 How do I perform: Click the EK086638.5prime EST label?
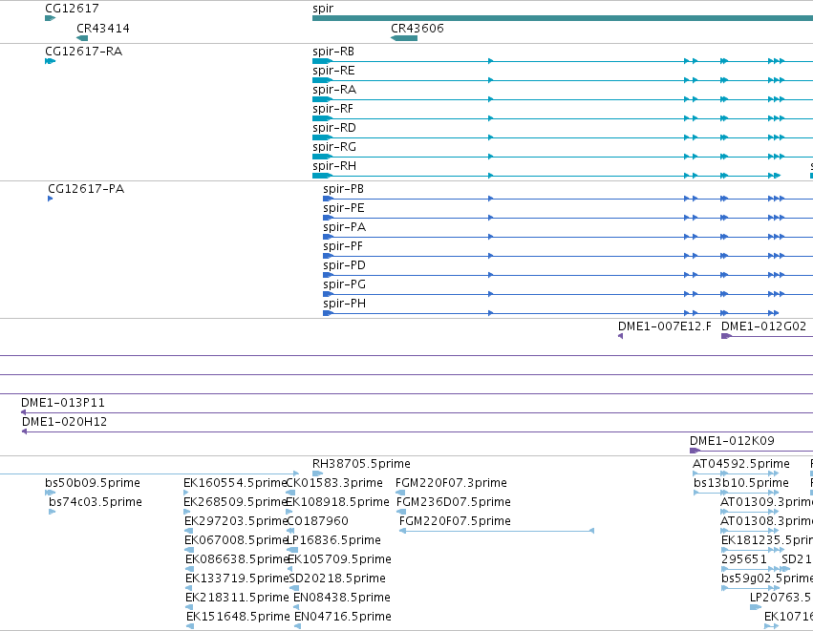[x=236, y=559]
